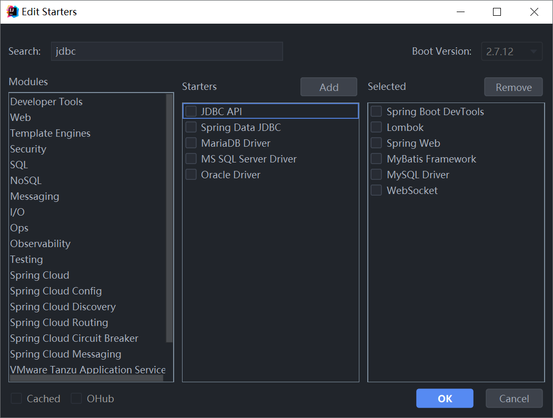Tick the Spring Web checkbox

pos(376,143)
